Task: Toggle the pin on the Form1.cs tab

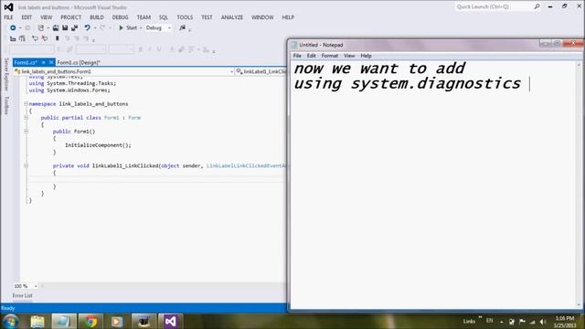Action: pyautogui.click(x=44, y=62)
